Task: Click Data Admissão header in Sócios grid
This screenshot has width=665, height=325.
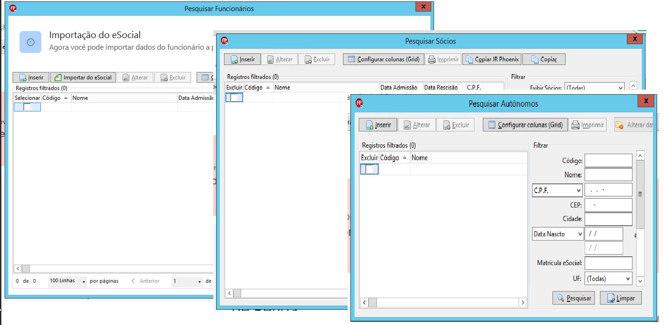Action: pyautogui.click(x=401, y=87)
